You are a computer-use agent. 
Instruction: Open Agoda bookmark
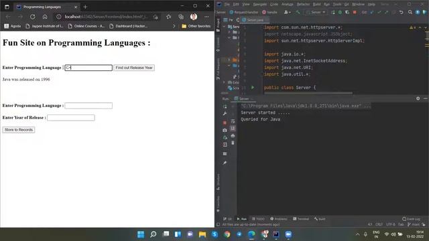(x=13, y=26)
